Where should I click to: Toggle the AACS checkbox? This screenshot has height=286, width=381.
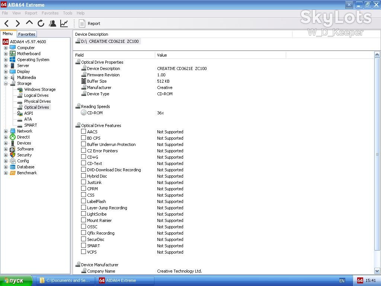[x=83, y=131]
